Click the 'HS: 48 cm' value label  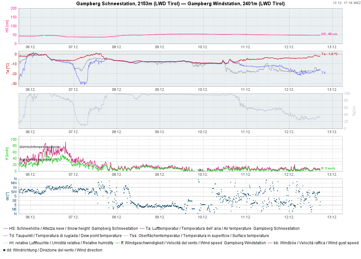[329, 34]
